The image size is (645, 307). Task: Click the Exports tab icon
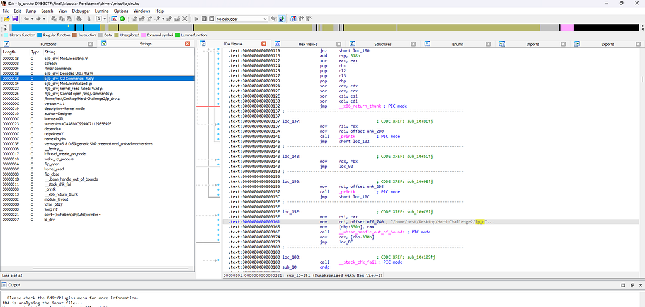(577, 43)
